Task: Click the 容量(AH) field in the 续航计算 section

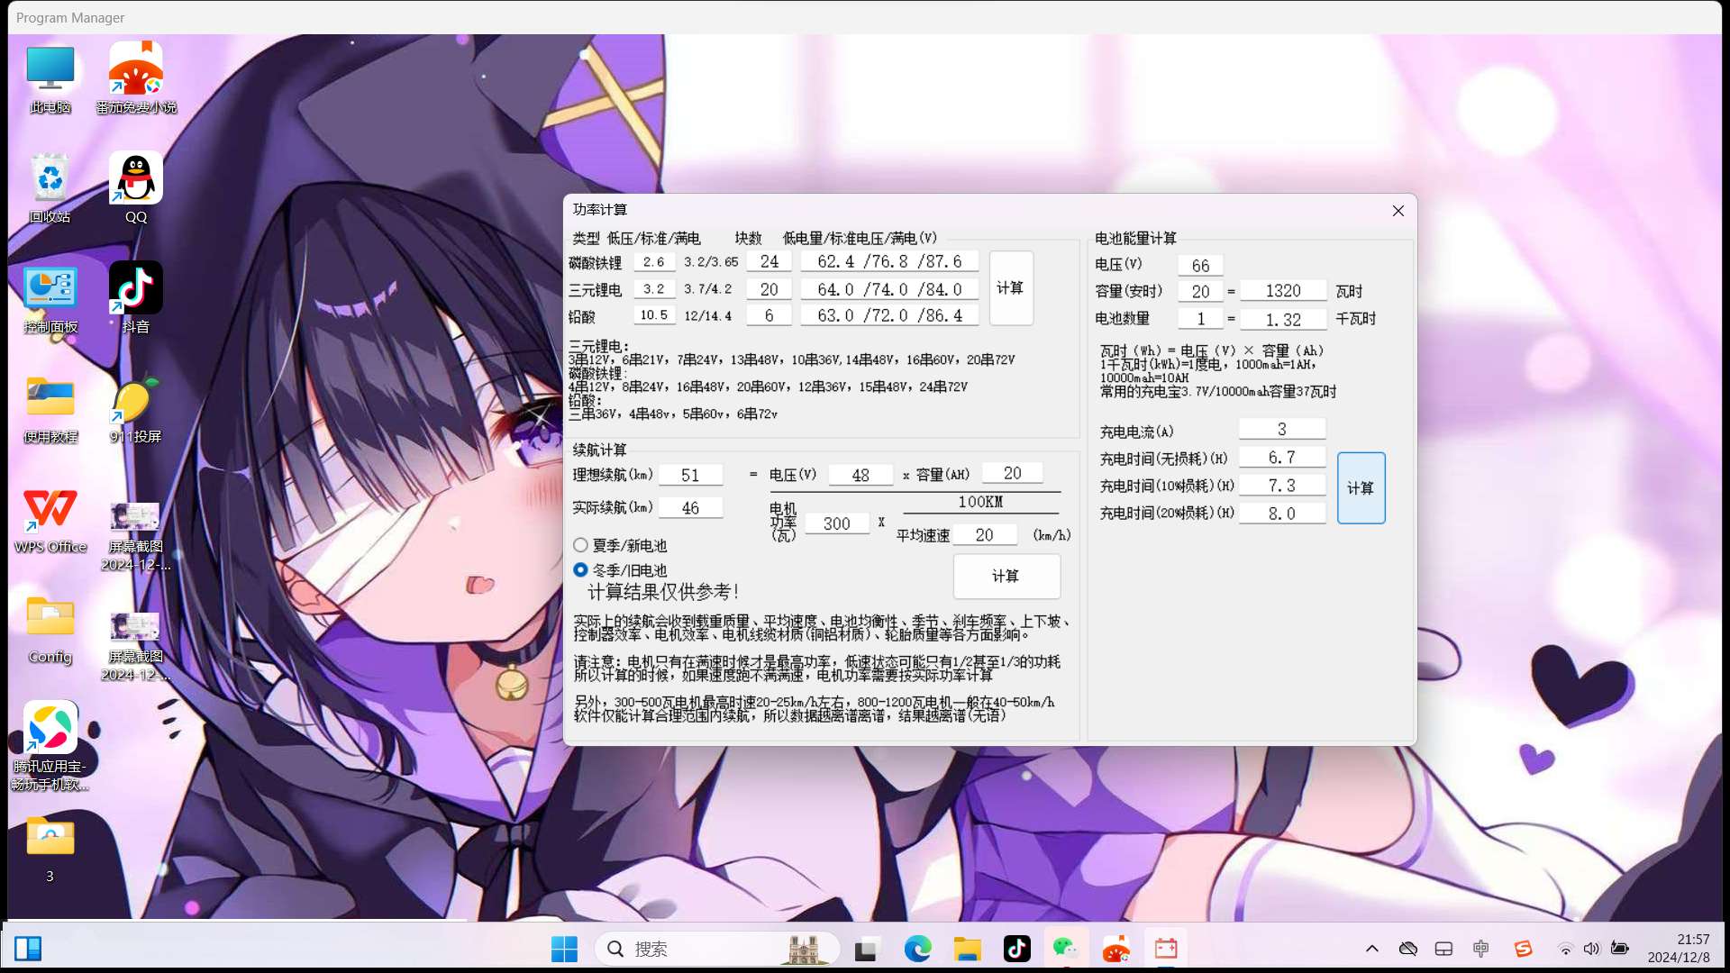Action: tap(1013, 474)
